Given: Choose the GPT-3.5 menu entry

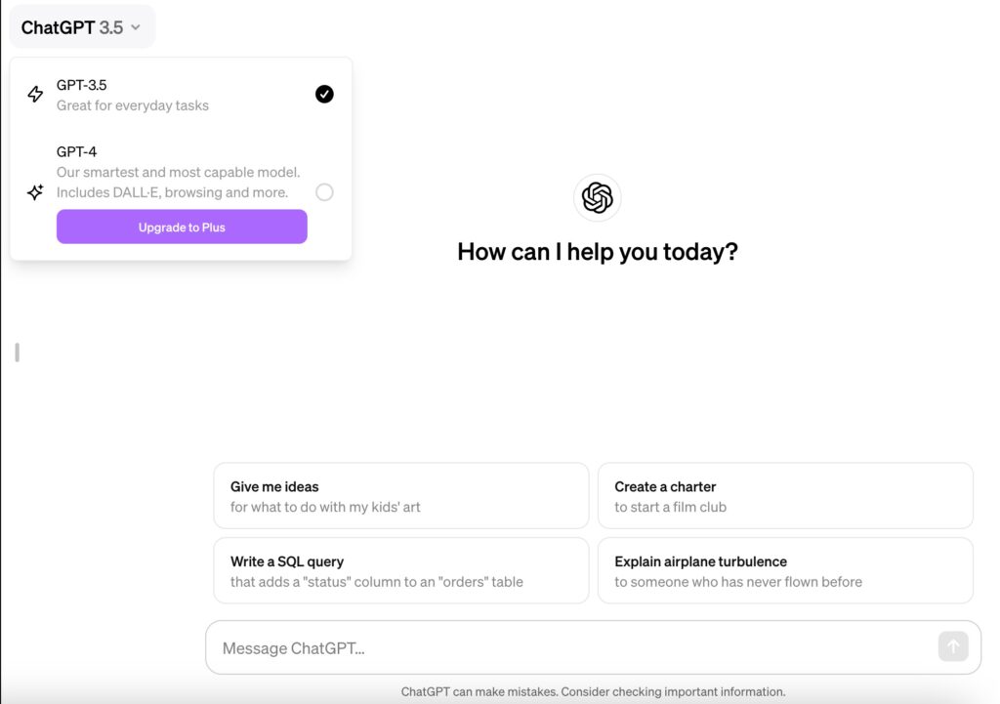Looking at the screenshot, I should point(181,95).
